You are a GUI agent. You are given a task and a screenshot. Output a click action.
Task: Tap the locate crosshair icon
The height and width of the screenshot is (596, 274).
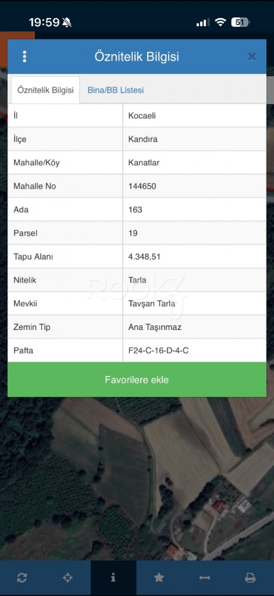click(x=68, y=578)
